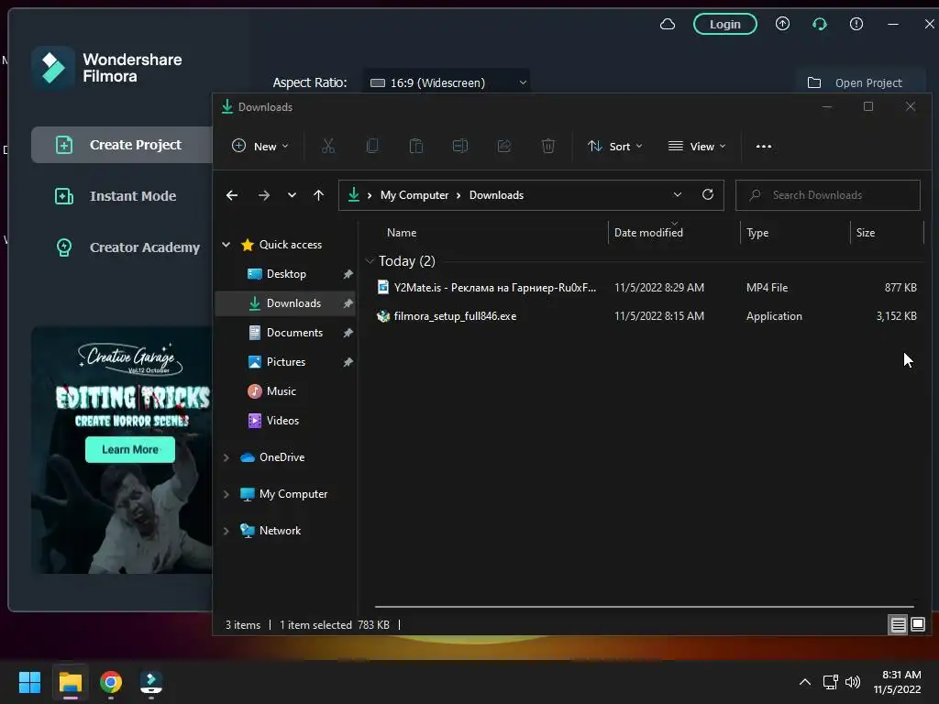Open the upload arrow icon in Filmora header

[x=782, y=24]
